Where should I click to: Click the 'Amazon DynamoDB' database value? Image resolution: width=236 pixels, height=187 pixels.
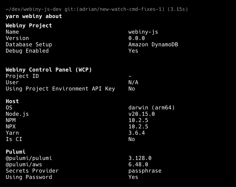153,44
